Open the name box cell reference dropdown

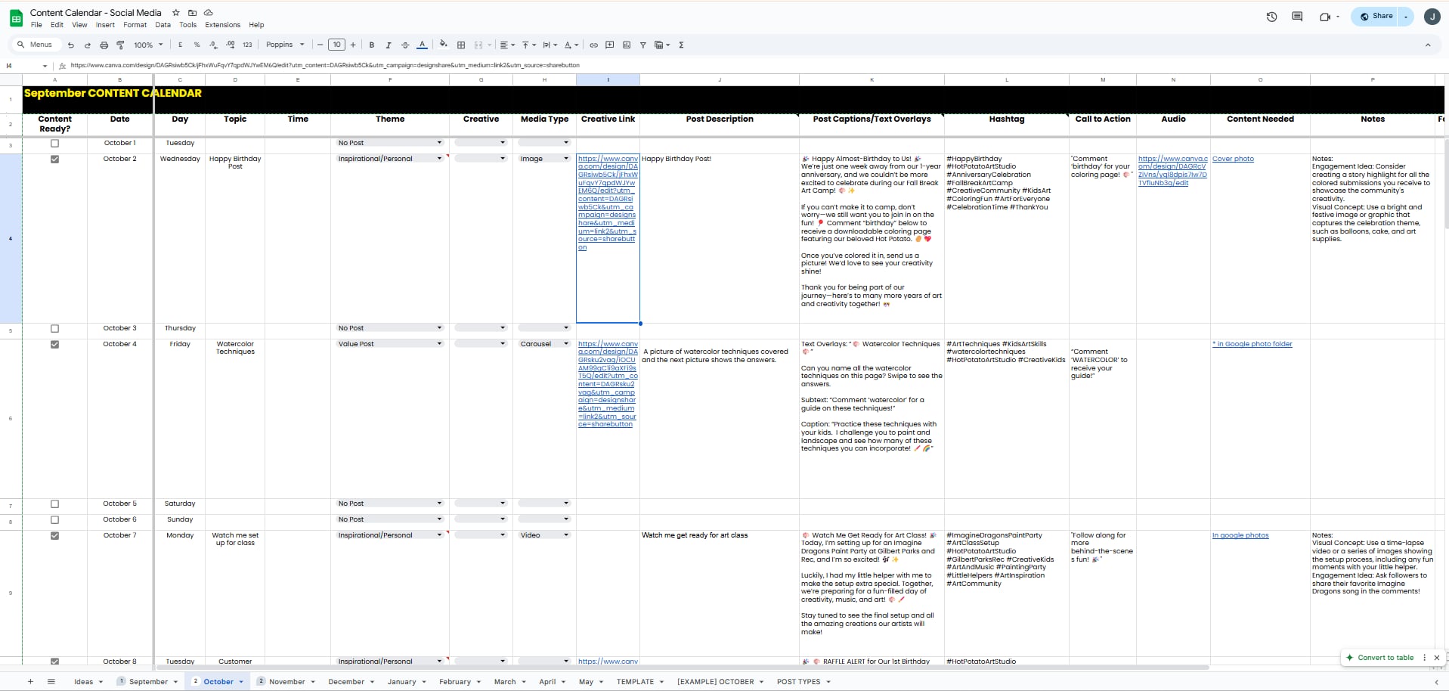[x=45, y=66]
